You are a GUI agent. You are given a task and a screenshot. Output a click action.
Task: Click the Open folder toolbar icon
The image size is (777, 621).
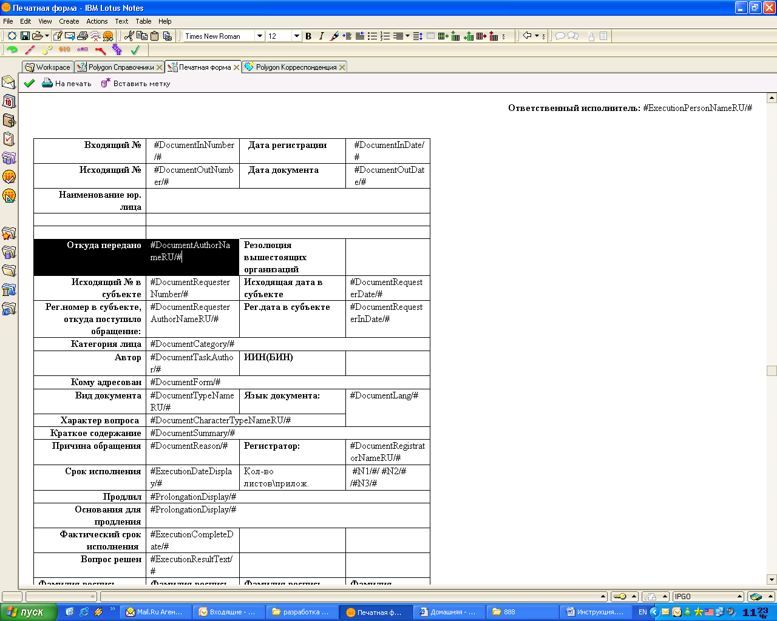click(x=37, y=36)
